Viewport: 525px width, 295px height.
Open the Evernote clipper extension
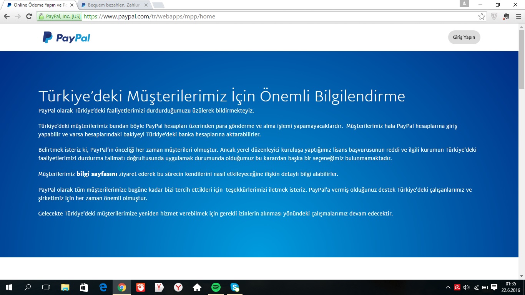506,17
